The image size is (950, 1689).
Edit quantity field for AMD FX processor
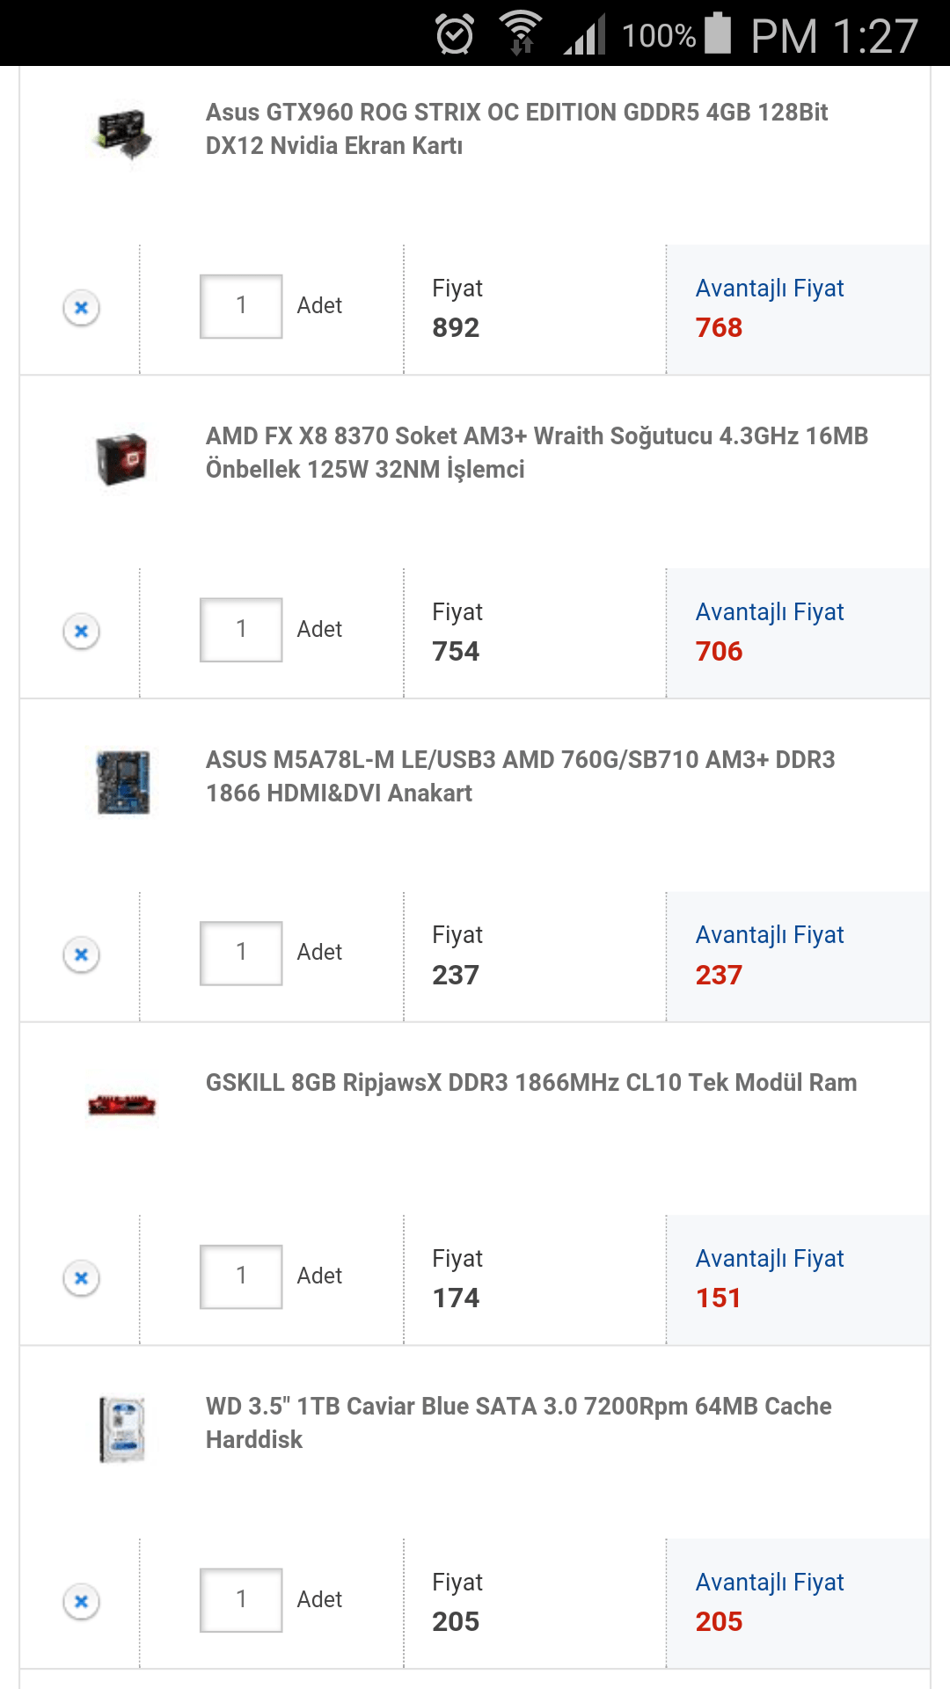point(241,630)
